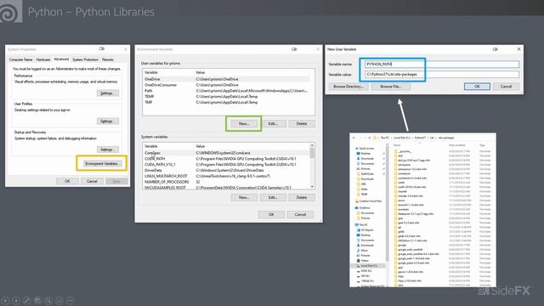Image resolution: width=544 pixels, height=306 pixels.
Task: Open the System Protection tab
Action: 85,59
